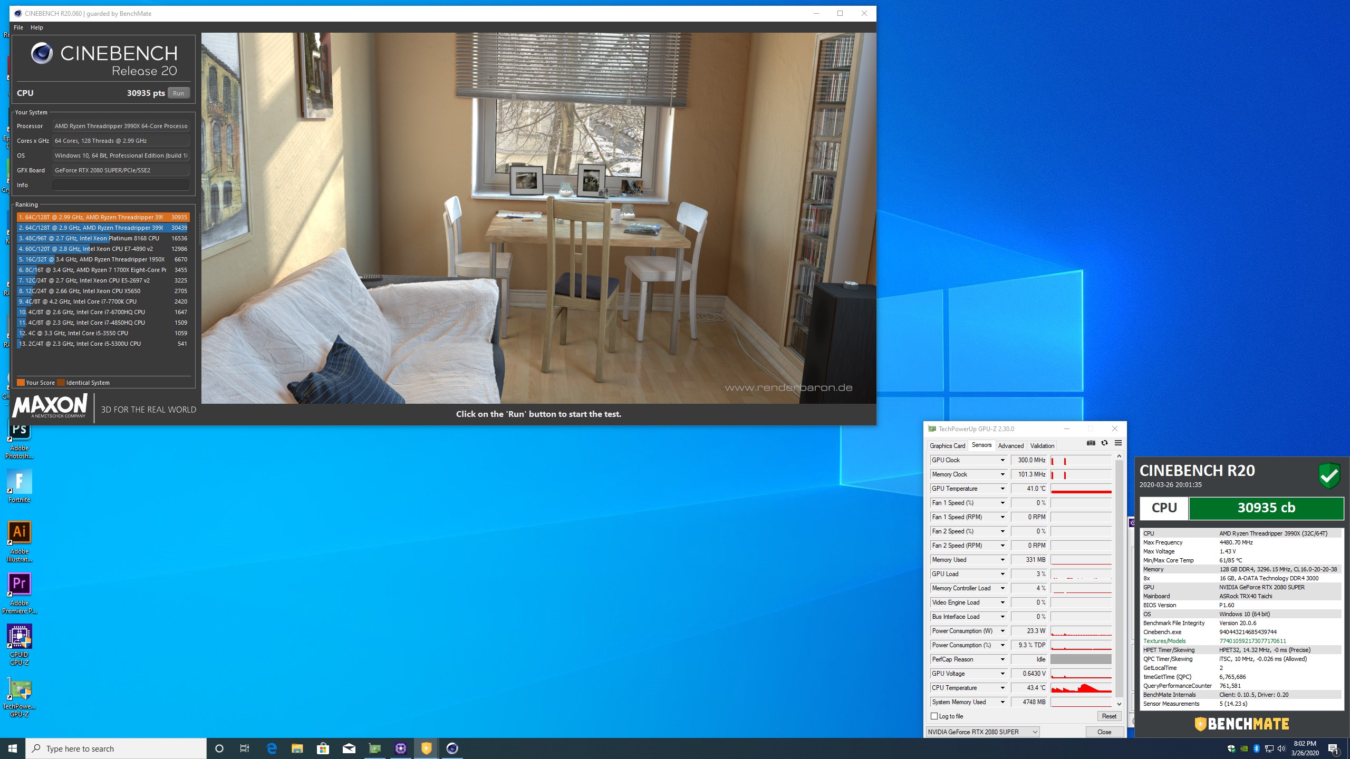Screen dimensions: 1350x759
Task: Open File Explorer from the taskbar
Action: click(x=297, y=748)
